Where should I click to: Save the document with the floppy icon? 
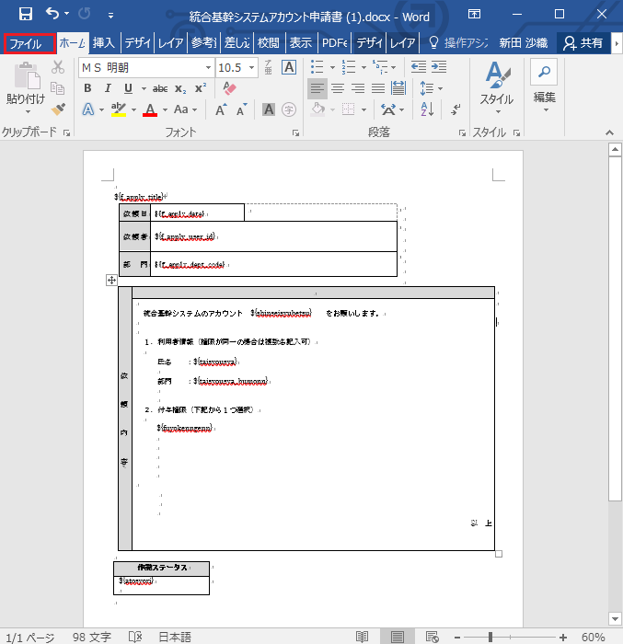[26, 14]
